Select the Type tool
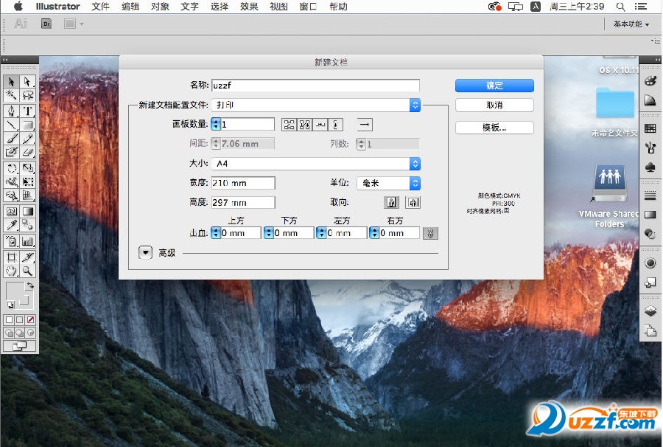Image resolution: width=663 pixels, height=447 pixels. (x=27, y=111)
